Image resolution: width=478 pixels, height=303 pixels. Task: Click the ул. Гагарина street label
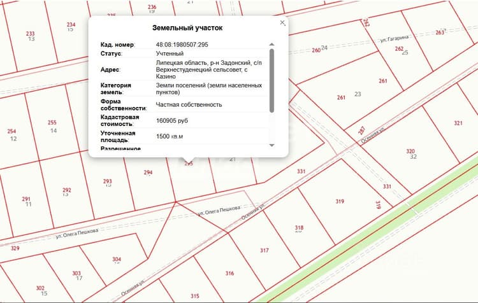394,39
